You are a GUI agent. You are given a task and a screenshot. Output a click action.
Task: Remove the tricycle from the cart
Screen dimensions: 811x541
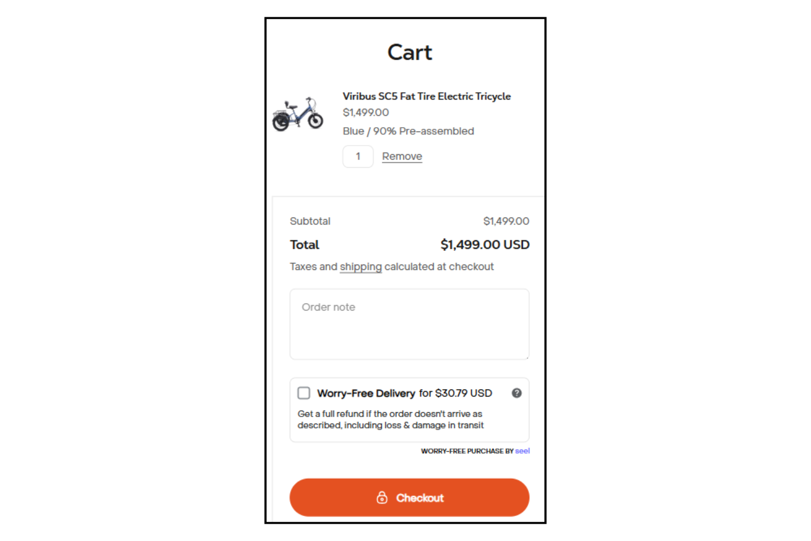coord(402,156)
